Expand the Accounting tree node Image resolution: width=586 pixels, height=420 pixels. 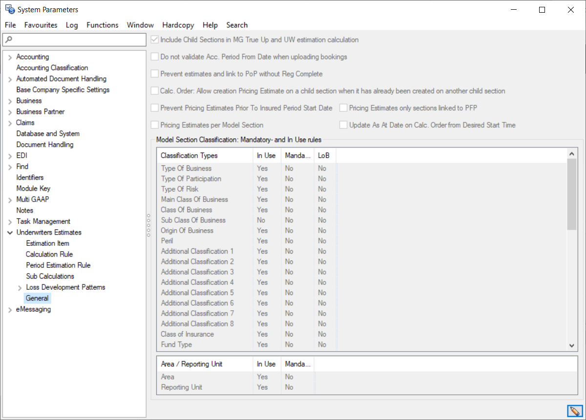(x=10, y=58)
